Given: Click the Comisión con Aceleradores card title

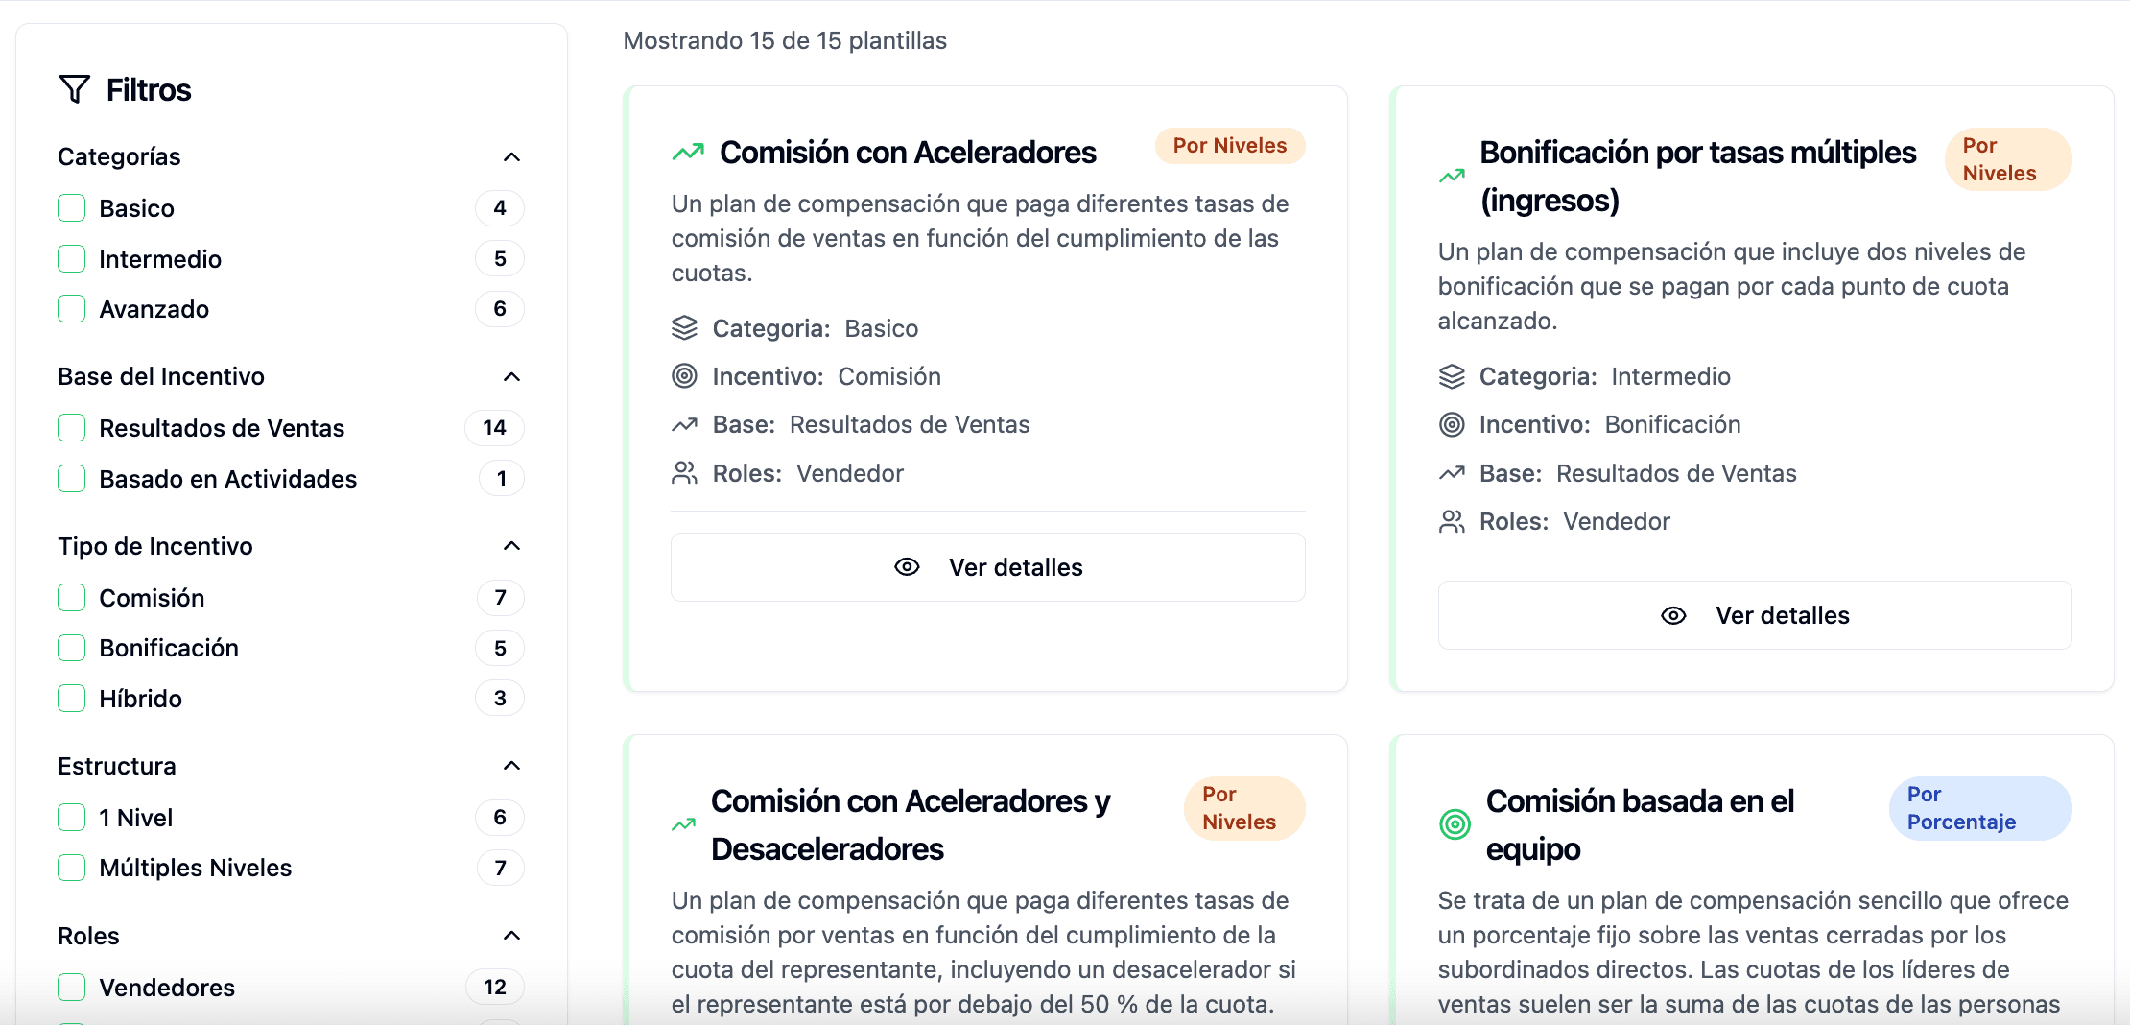Looking at the screenshot, I should click(x=908, y=153).
